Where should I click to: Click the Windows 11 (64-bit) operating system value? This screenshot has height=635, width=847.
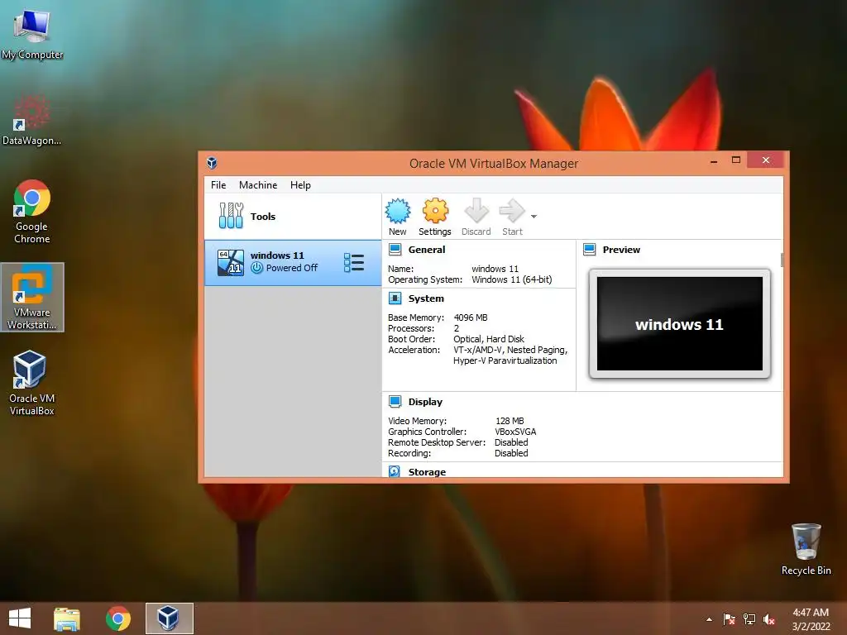[511, 279]
